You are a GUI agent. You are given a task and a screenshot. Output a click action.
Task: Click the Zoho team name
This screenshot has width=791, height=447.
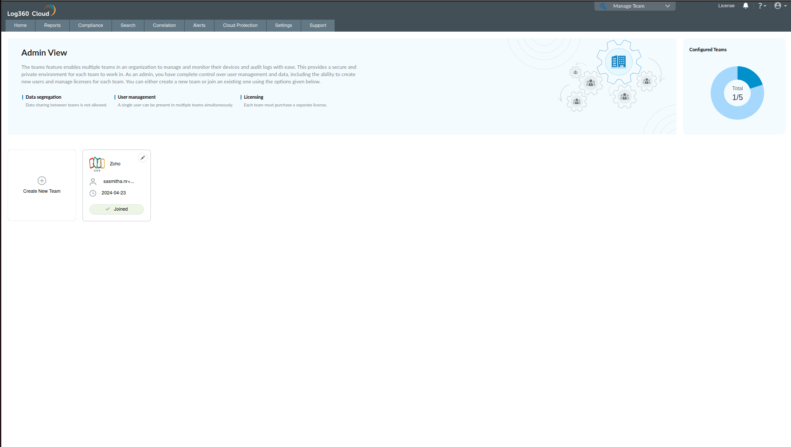115,164
